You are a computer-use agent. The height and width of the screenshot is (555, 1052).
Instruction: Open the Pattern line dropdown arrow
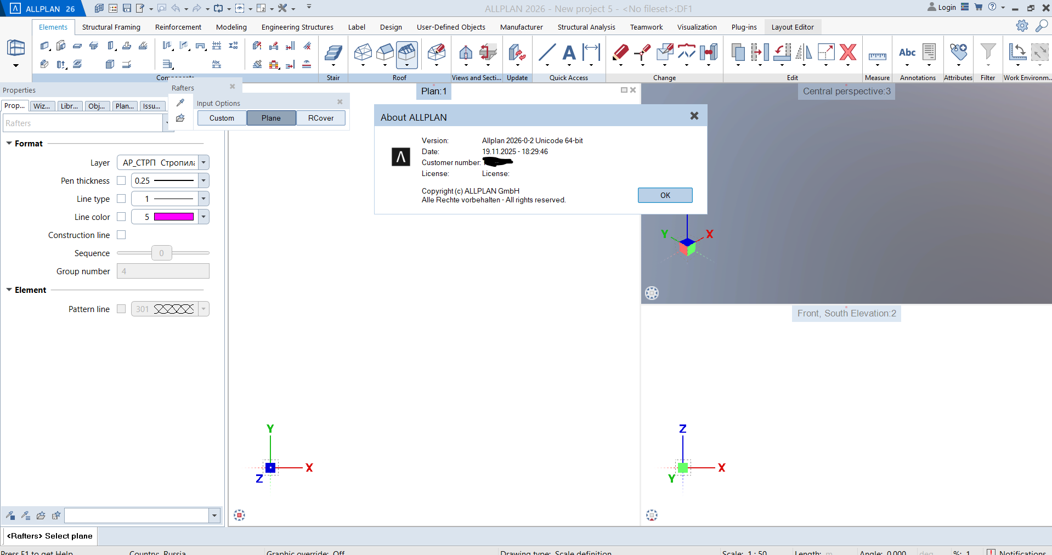[203, 309]
